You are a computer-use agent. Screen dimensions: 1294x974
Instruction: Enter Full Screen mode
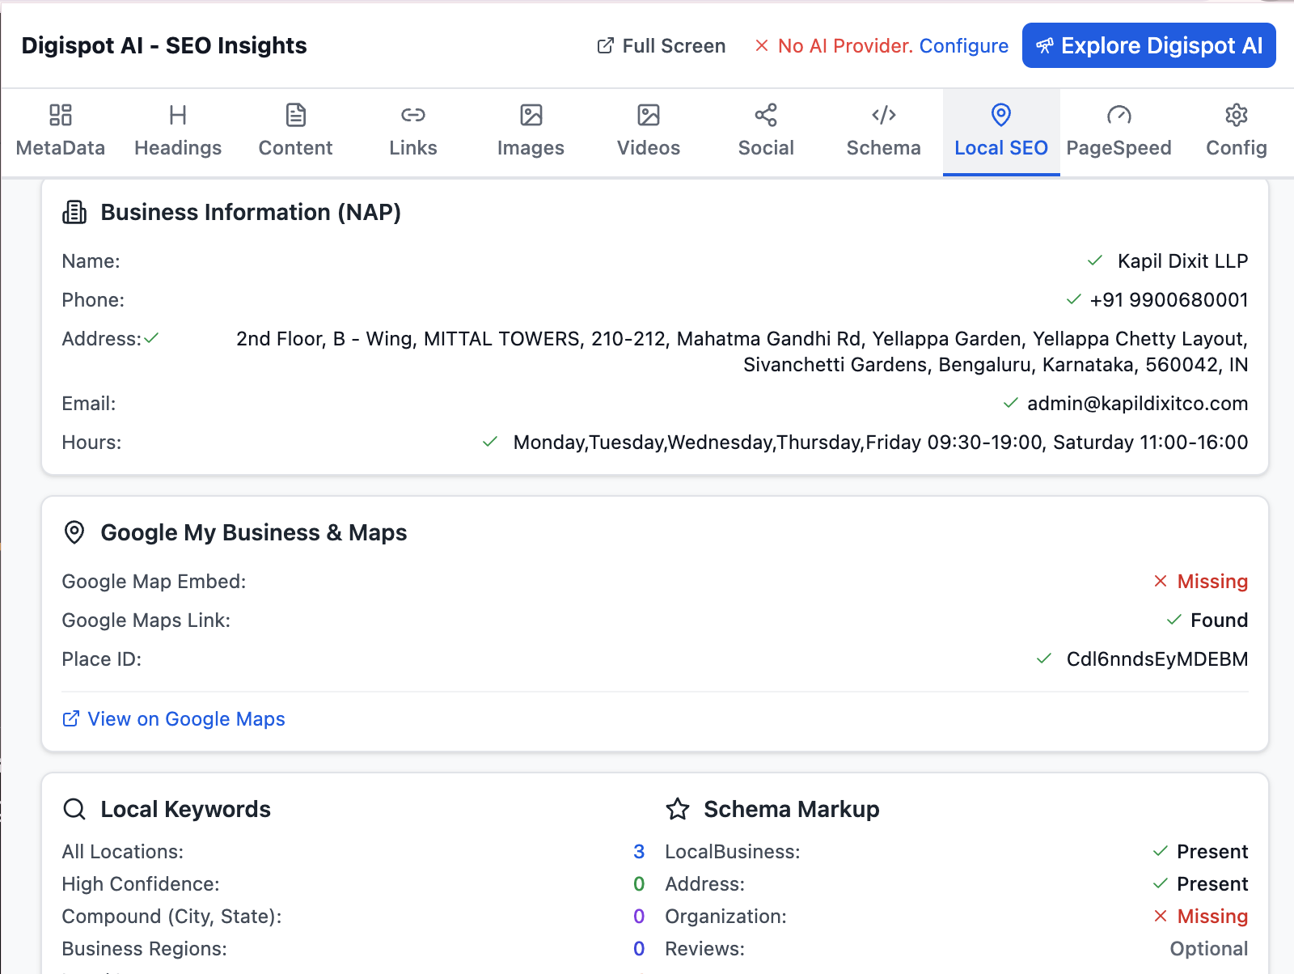coord(662,46)
